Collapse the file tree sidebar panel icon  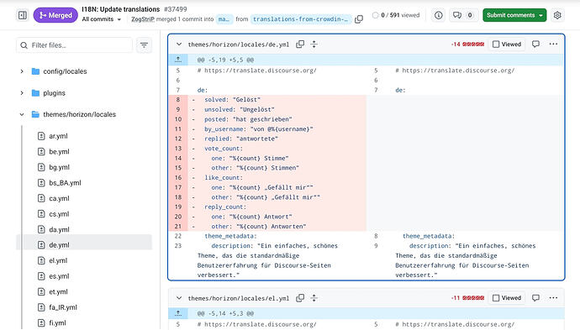(23, 15)
